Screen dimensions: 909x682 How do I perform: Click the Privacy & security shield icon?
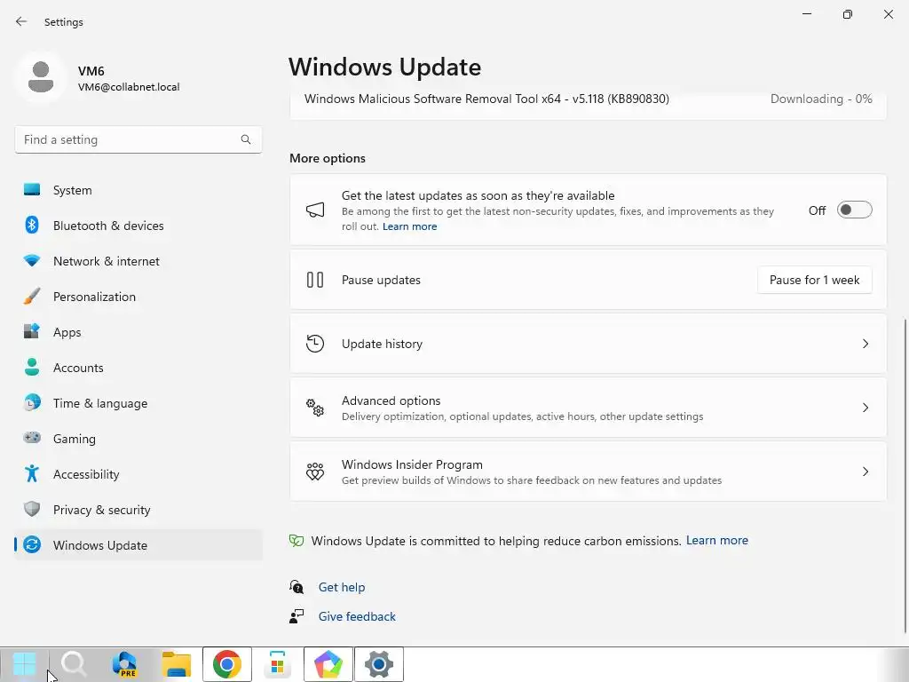(x=32, y=509)
